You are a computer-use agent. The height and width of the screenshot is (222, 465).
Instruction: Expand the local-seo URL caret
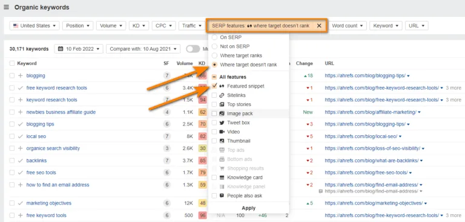point(400,137)
